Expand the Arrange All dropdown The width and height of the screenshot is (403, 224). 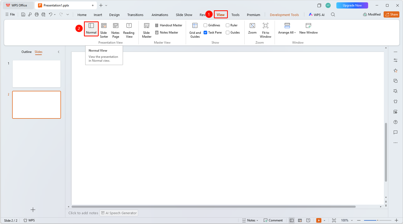coord(287,28)
